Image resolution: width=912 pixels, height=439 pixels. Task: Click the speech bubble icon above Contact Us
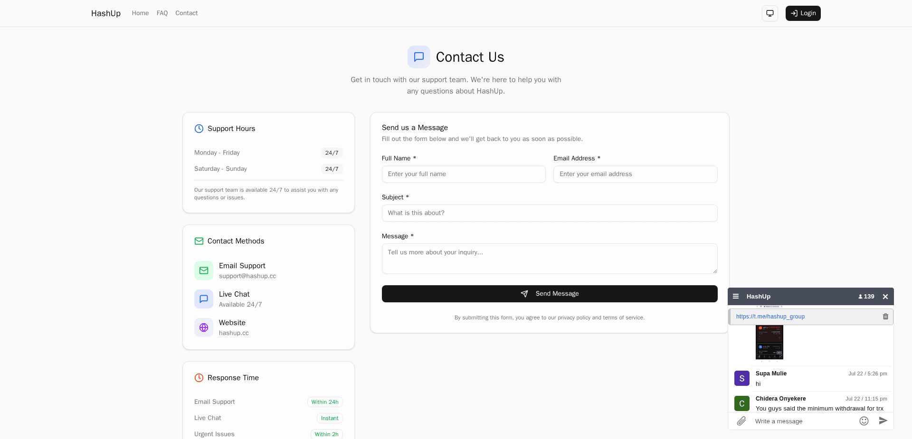pos(418,56)
